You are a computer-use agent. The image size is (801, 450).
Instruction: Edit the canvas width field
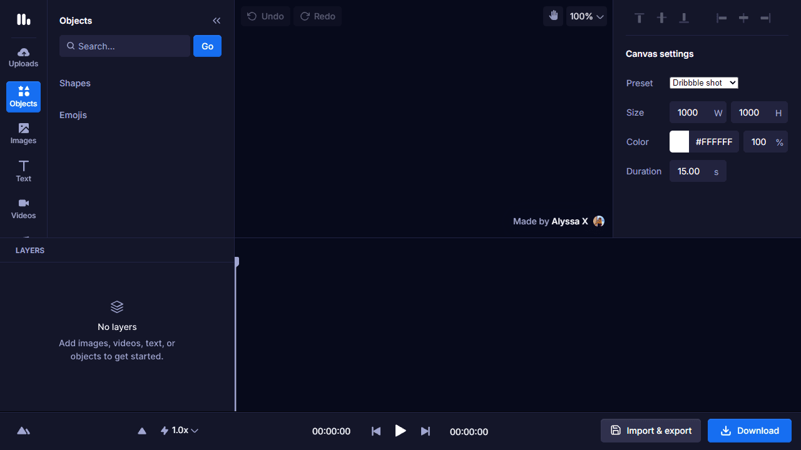pyautogui.click(x=698, y=112)
